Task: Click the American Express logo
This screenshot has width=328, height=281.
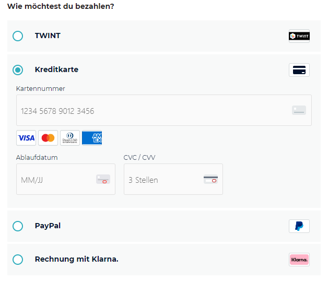Action: (x=92, y=138)
